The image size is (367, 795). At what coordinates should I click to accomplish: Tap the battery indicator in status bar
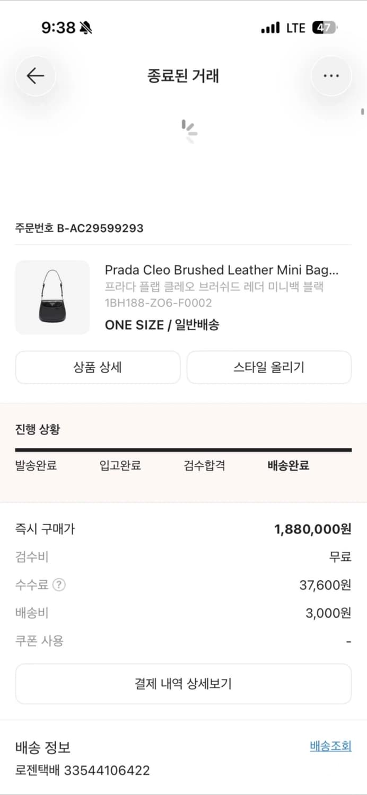click(325, 28)
